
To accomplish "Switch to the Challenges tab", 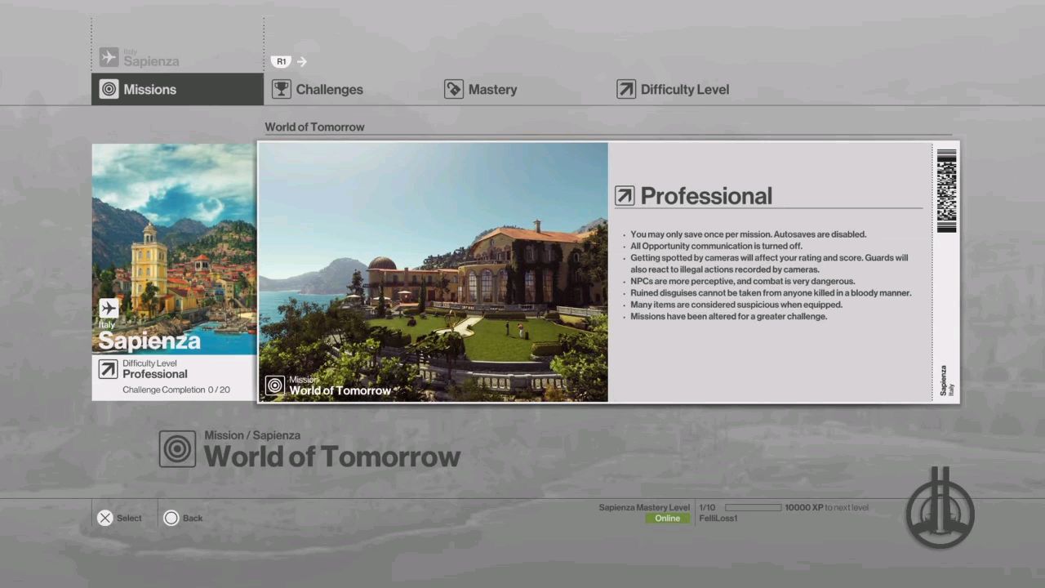I will [x=318, y=90].
